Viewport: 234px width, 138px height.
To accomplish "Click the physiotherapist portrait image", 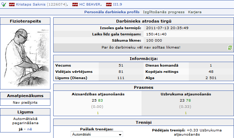I will [x=25, y=57].
